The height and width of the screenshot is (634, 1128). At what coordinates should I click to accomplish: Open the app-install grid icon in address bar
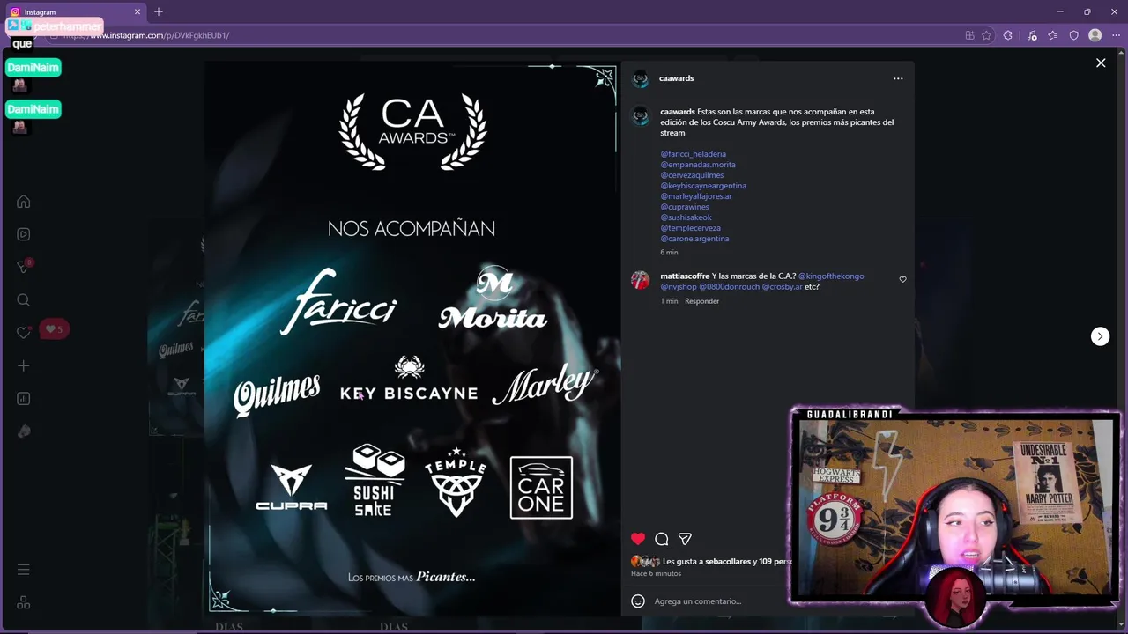click(969, 35)
